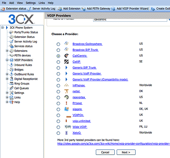Image resolution: width=170 pixels, height=158 pixels.
Task: Click the Call Queues tree icon
Action: click(12, 88)
